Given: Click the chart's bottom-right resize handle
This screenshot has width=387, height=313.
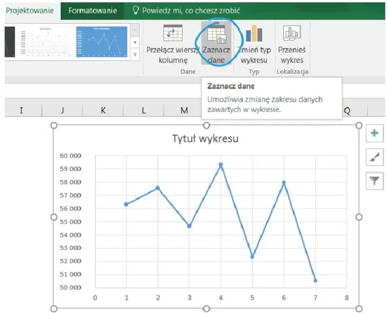Looking at the screenshot, I should pyautogui.click(x=359, y=308).
